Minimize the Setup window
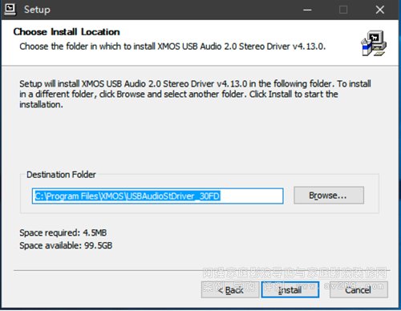This screenshot has width=401, height=311. [x=307, y=10]
